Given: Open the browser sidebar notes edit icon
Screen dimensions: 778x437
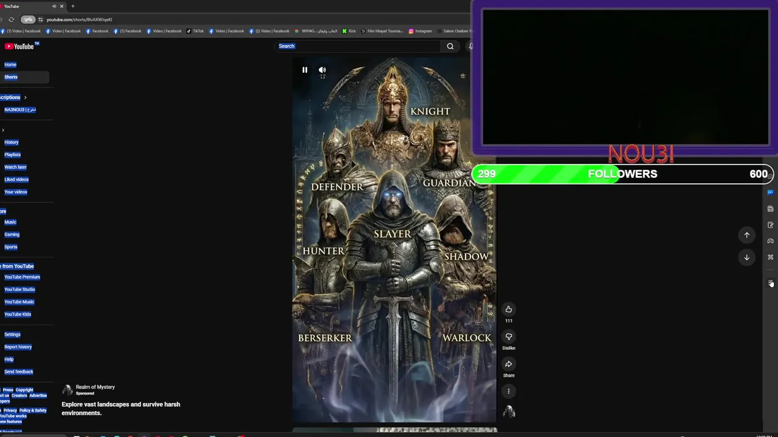Looking at the screenshot, I should tap(770, 225).
